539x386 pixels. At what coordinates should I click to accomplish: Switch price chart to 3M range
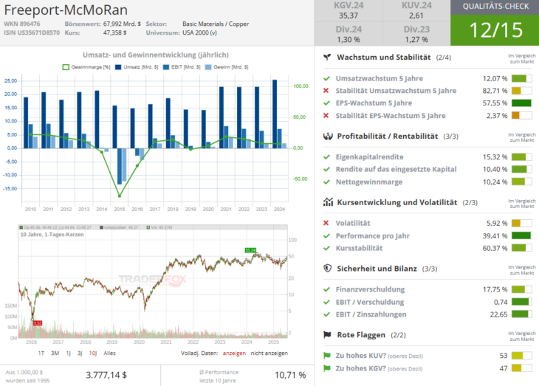(55, 353)
